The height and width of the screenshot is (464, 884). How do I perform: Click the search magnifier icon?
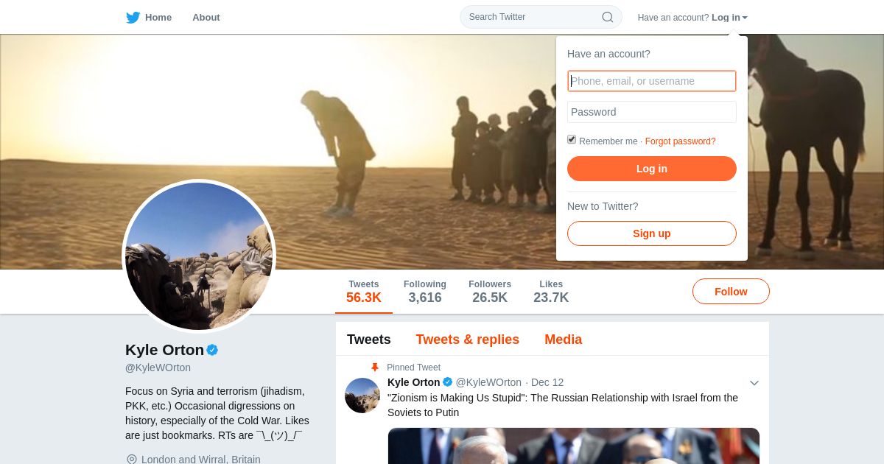608,17
